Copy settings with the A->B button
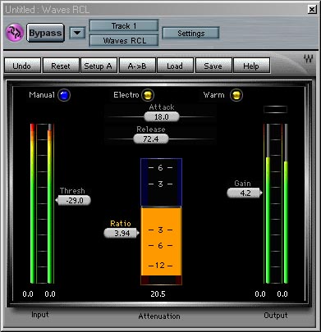 137,66
